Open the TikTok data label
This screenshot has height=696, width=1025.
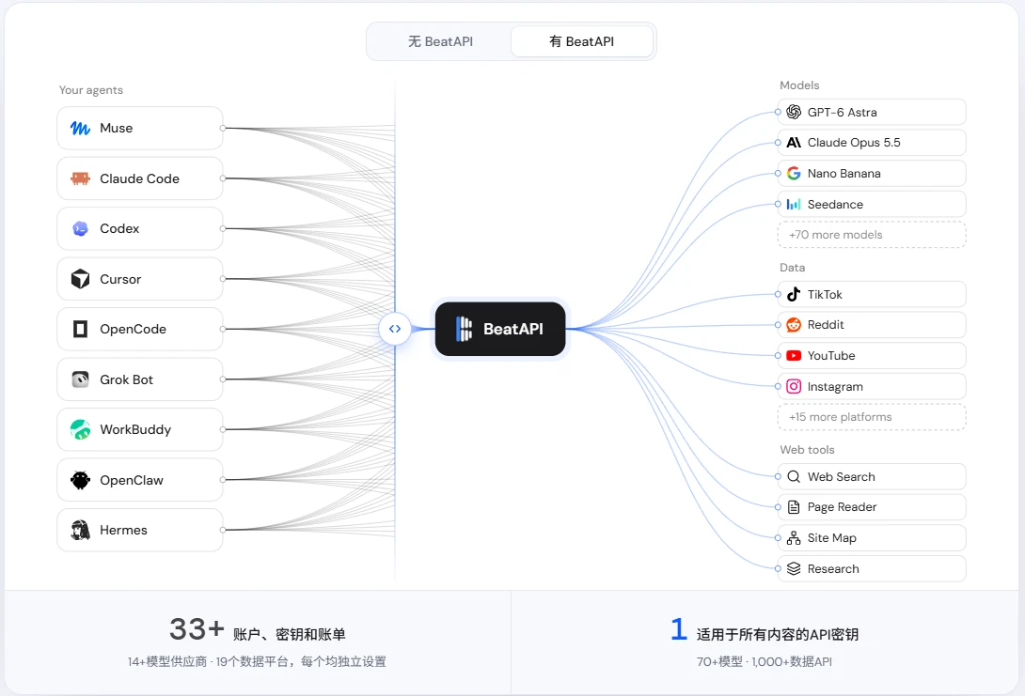(x=825, y=295)
